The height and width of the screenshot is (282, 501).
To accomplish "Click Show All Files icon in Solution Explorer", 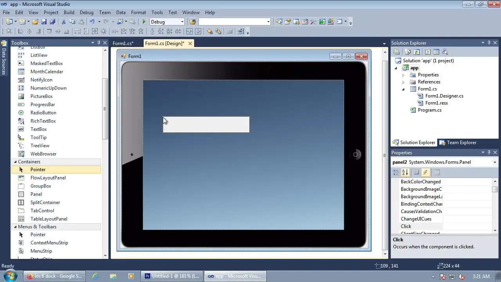I will click(x=408, y=52).
